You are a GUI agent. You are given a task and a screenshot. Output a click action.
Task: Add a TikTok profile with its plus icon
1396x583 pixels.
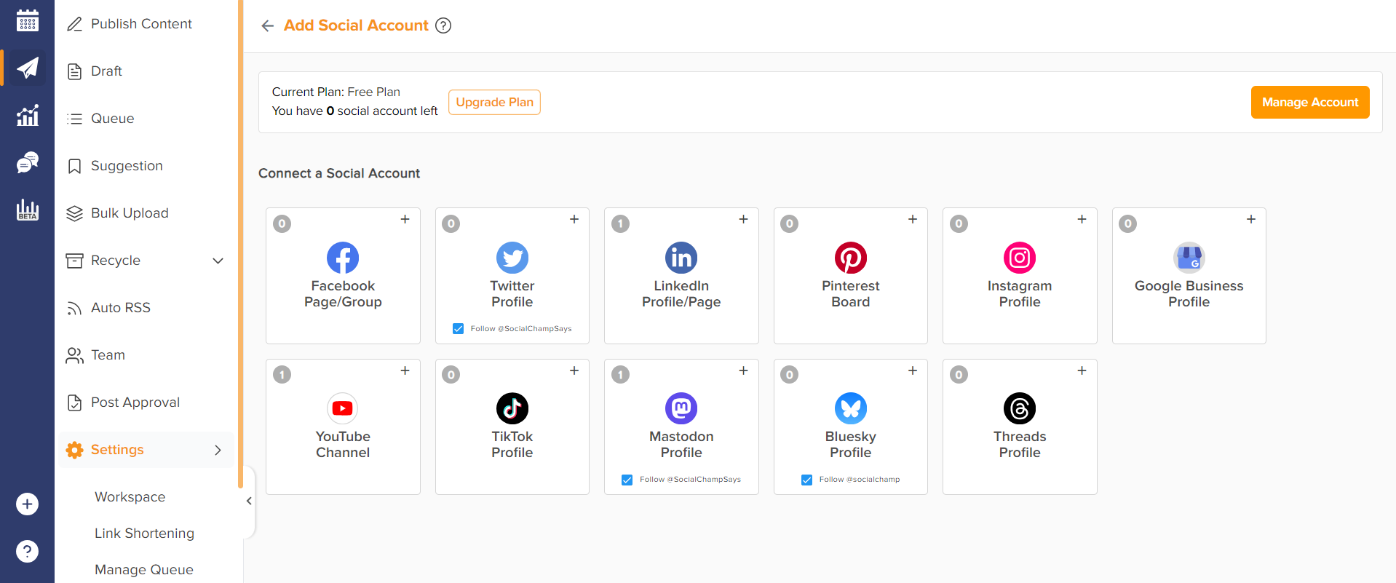pyautogui.click(x=574, y=370)
